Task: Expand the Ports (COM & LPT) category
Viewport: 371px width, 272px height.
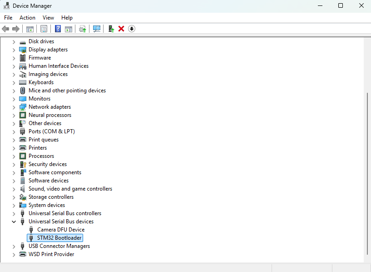Action: [14, 132]
